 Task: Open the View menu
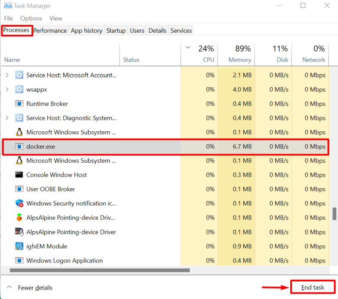coord(56,18)
